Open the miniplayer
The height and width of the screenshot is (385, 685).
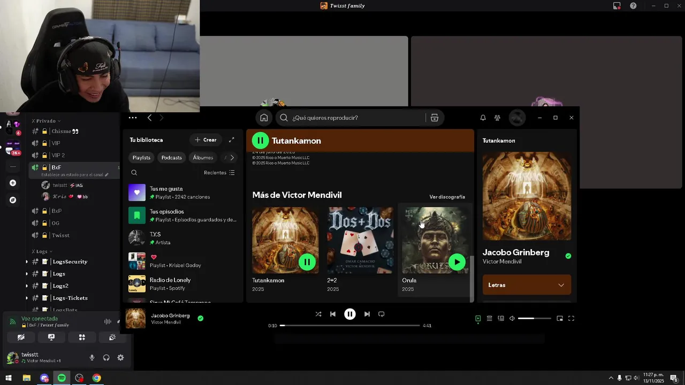click(x=560, y=318)
